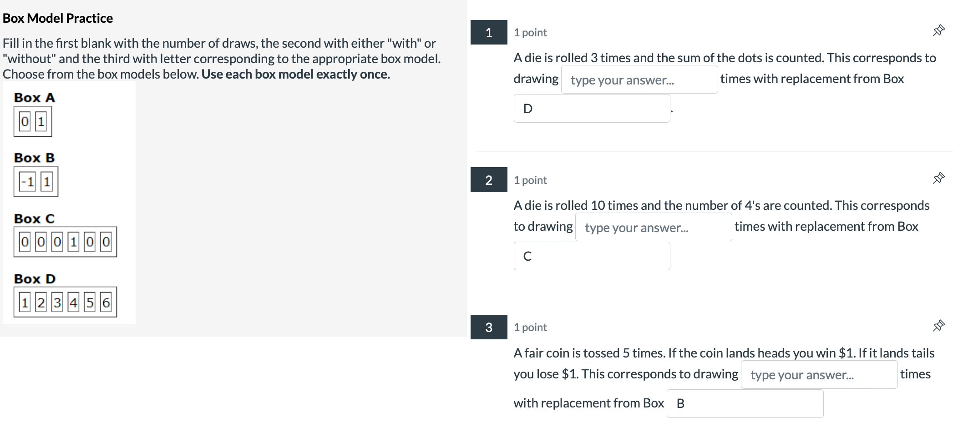
Task: Click the question 2 number badge
Action: 489,180
